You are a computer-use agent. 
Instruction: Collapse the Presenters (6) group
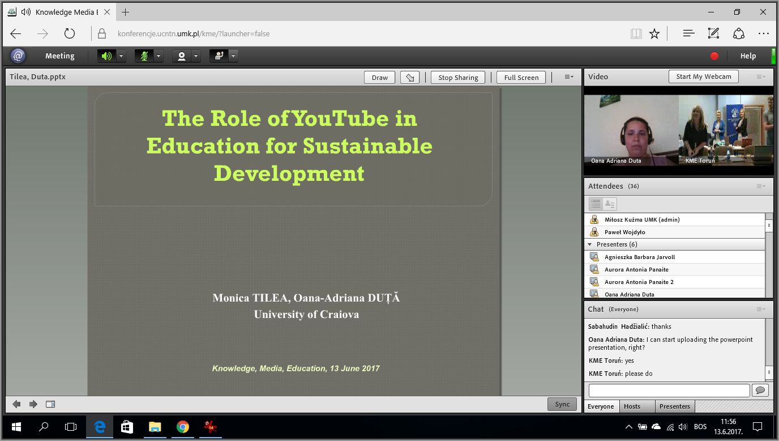point(590,244)
